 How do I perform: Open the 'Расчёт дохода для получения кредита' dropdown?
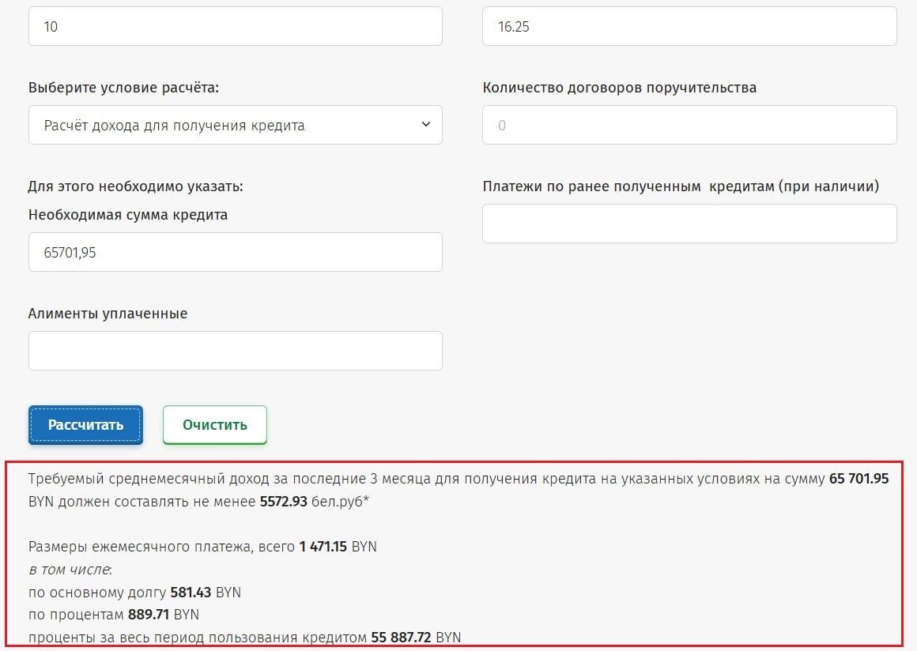(x=235, y=125)
